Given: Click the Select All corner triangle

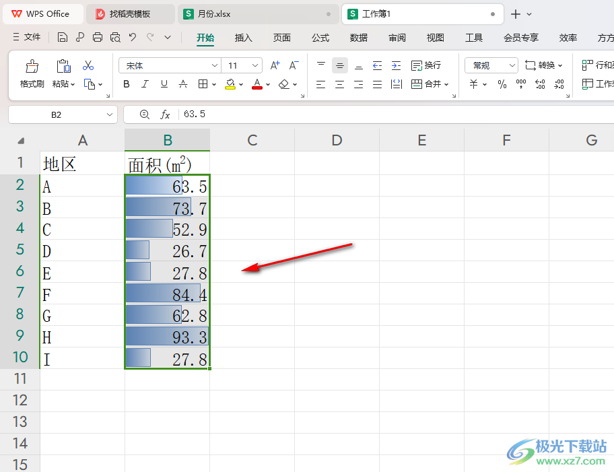Looking at the screenshot, I should click(x=20, y=140).
